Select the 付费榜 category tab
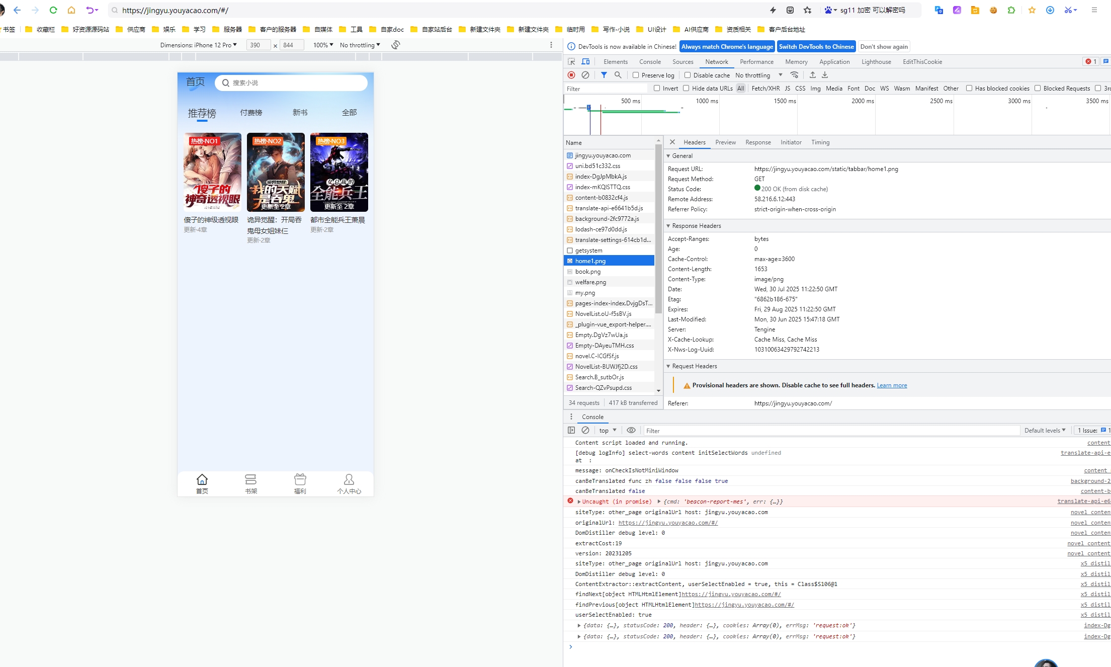The height and width of the screenshot is (667, 1111). (251, 113)
